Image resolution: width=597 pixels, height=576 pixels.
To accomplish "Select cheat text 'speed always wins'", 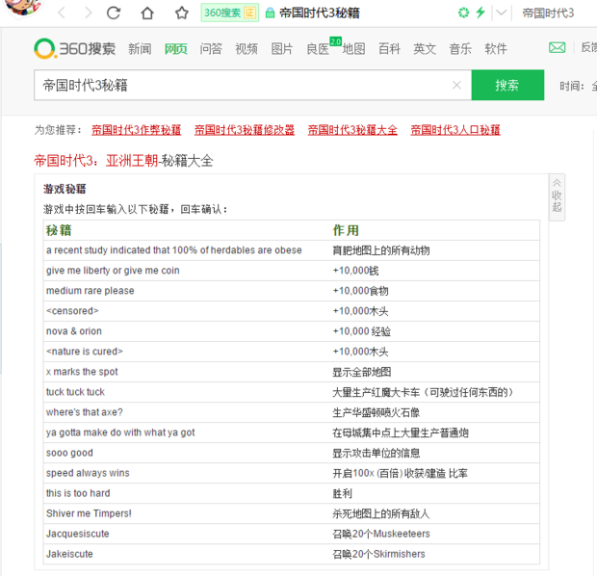I will 88,473.
